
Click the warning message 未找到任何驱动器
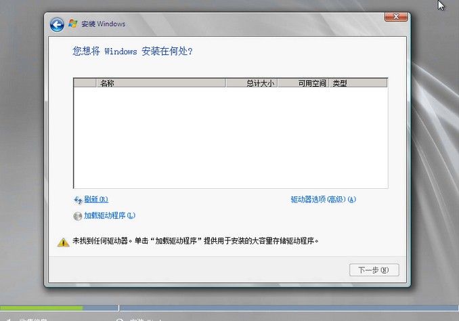(x=195, y=241)
